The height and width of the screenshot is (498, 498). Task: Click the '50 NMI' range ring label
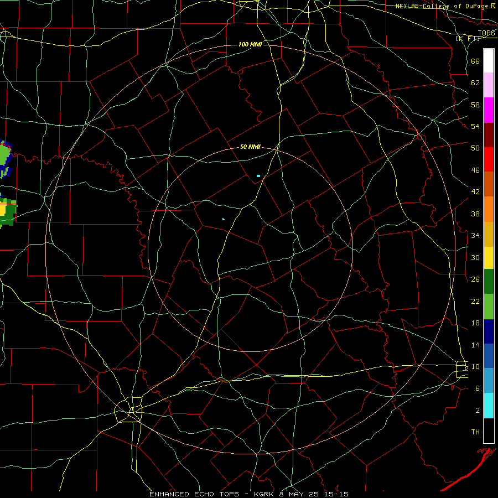(250, 147)
